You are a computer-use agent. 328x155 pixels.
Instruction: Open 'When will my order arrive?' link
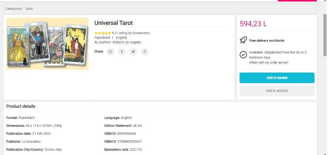pos(269,62)
